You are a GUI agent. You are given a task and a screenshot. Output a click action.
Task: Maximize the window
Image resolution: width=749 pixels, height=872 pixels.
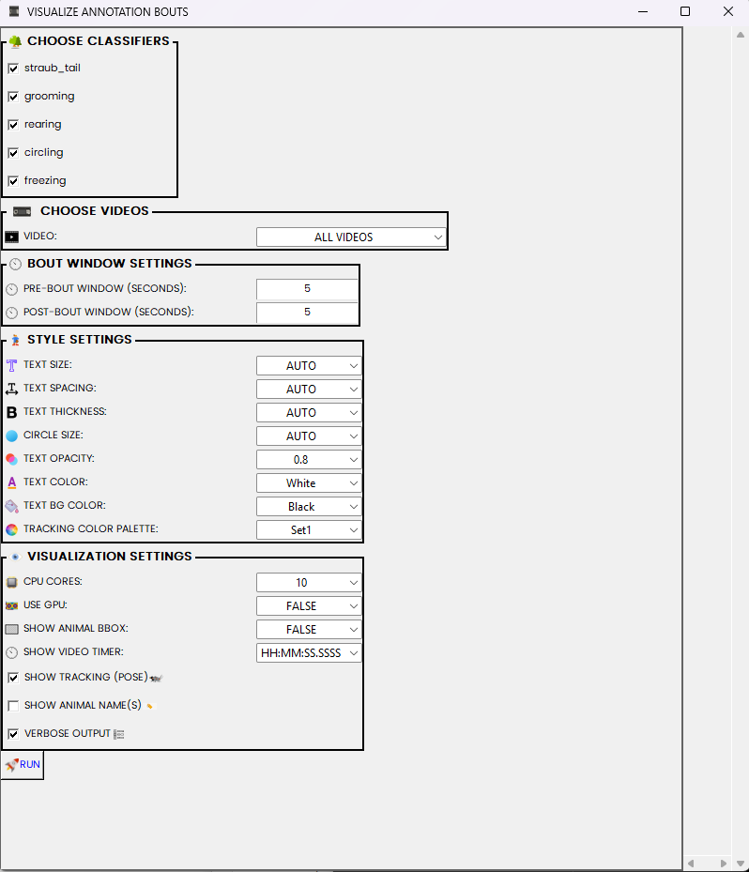pos(685,11)
